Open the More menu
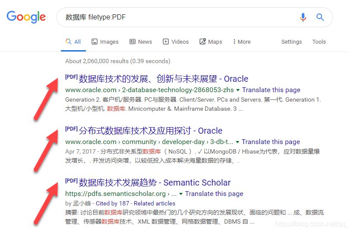 [x=242, y=42]
